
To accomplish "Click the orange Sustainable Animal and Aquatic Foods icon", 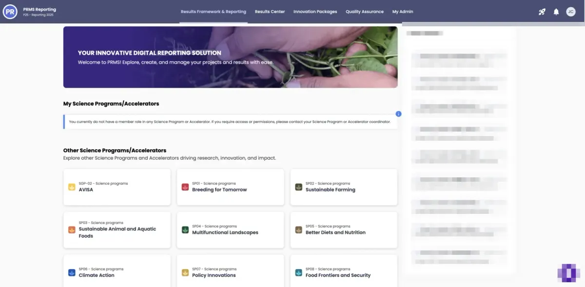I will point(72,230).
